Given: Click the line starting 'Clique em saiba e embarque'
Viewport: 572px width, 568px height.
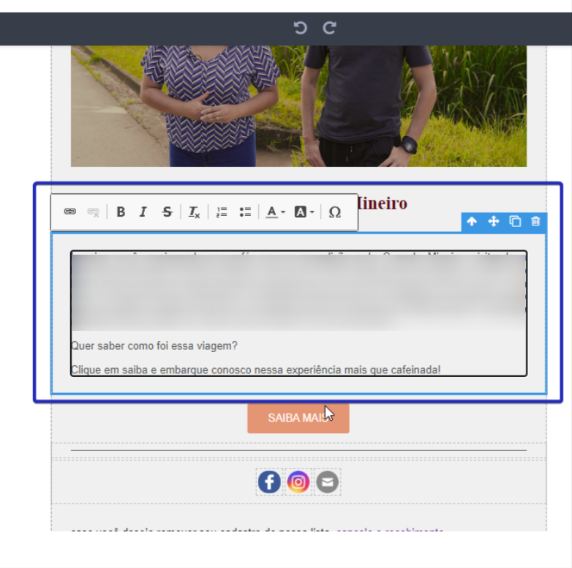Looking at the screenshot, I should point(256,370).
